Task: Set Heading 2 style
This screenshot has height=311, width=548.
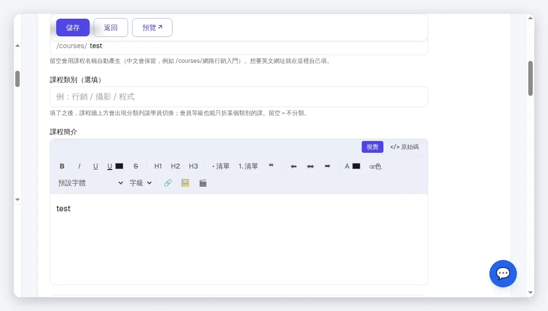Action: pos(175,166)
